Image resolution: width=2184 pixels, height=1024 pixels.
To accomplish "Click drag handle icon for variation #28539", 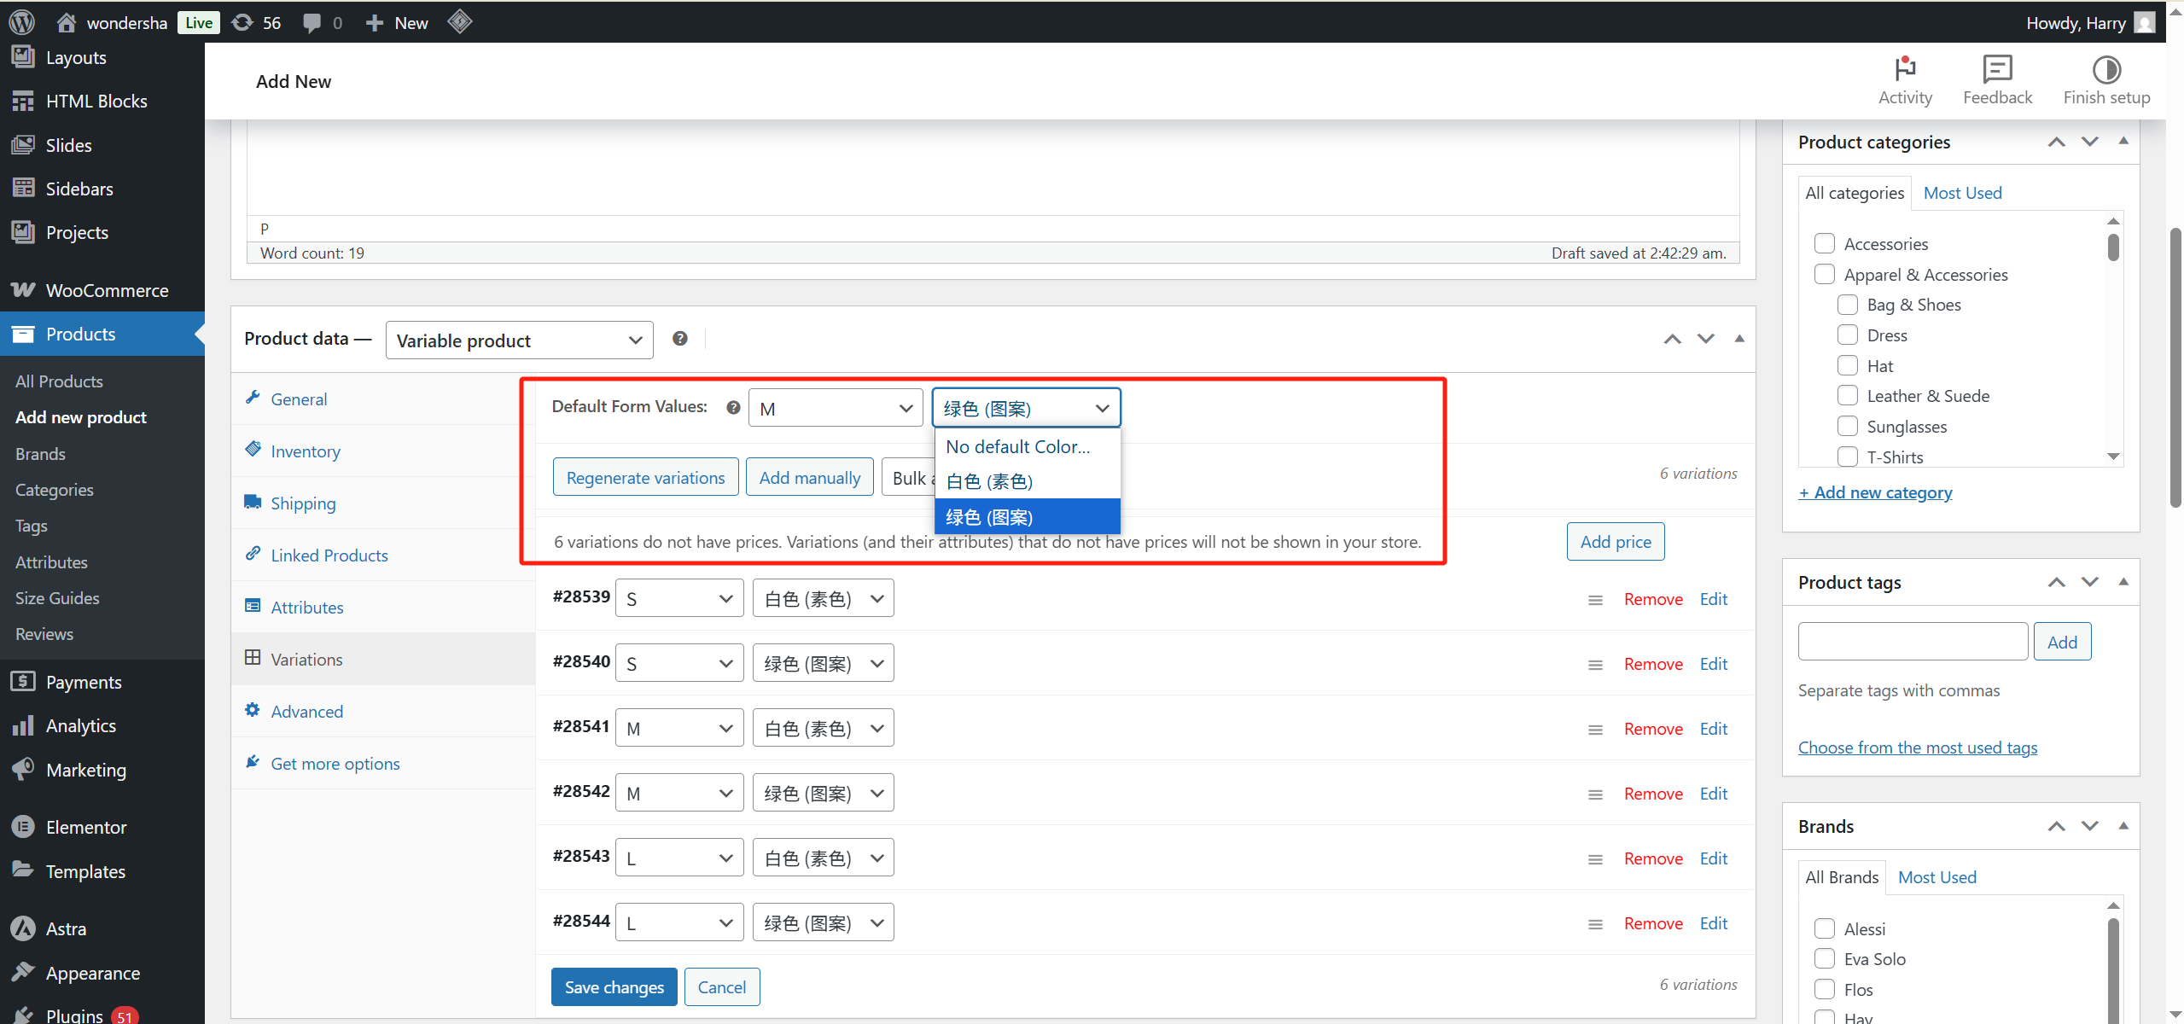I will click(1594, 600).
